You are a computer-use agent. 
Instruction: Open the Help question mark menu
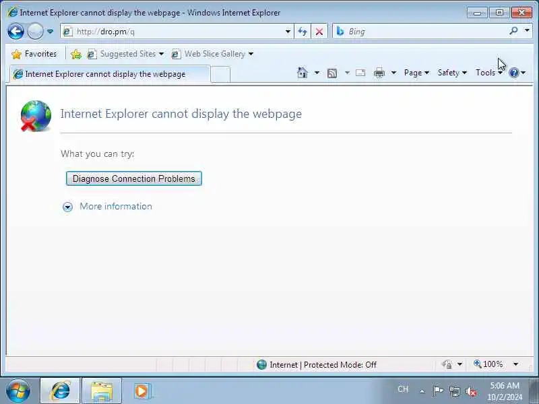coord(517,73)
